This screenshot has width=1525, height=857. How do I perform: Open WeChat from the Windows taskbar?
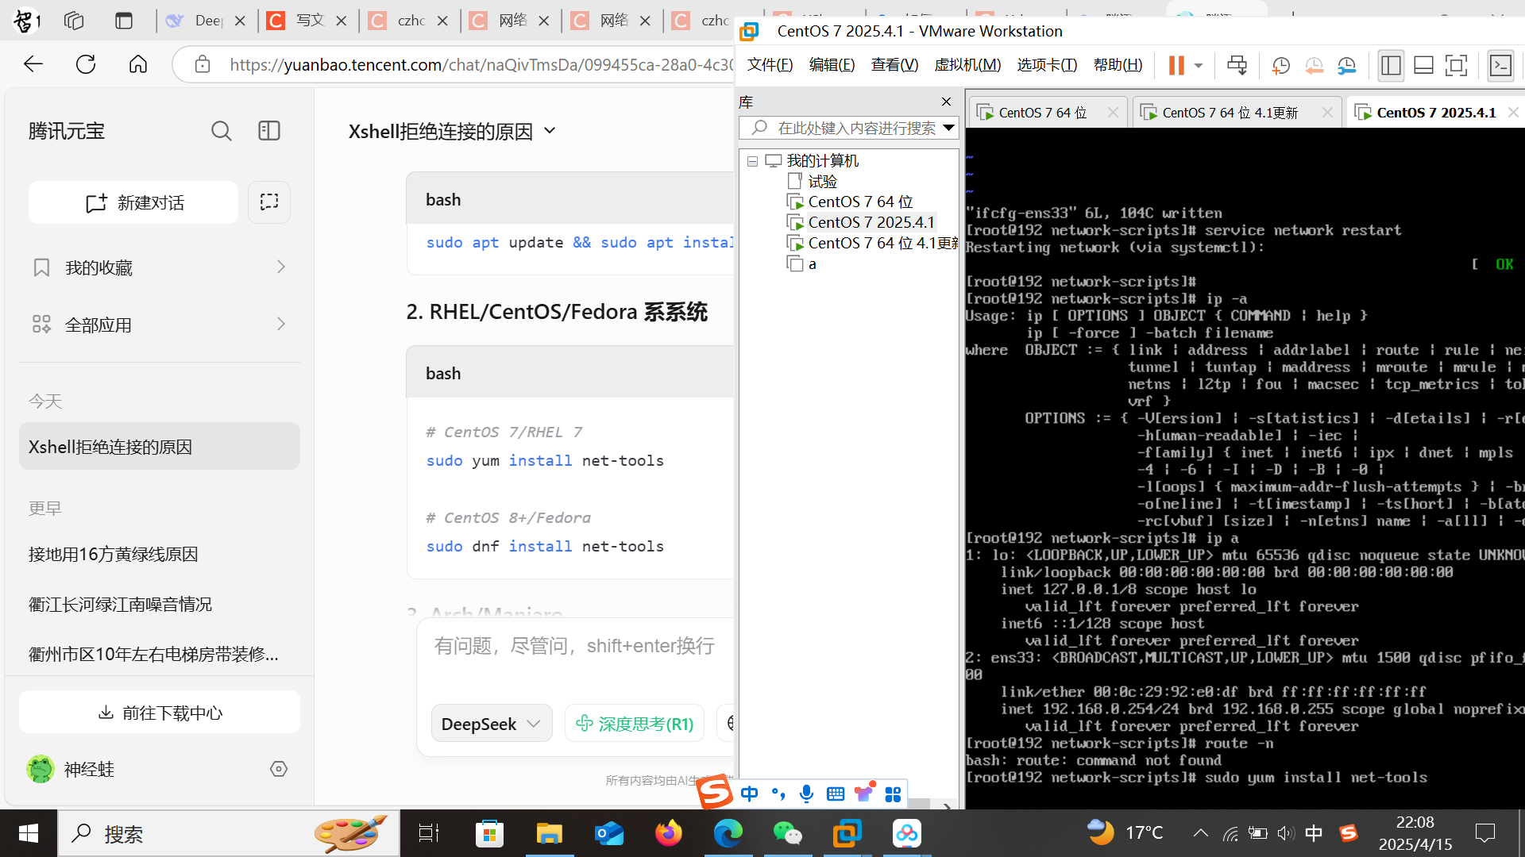pos(787,833)
